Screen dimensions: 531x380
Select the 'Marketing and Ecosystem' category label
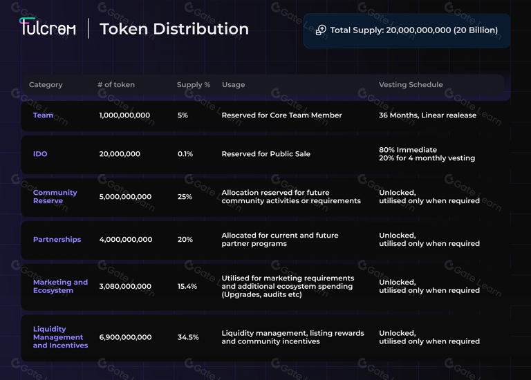(60, 286)
